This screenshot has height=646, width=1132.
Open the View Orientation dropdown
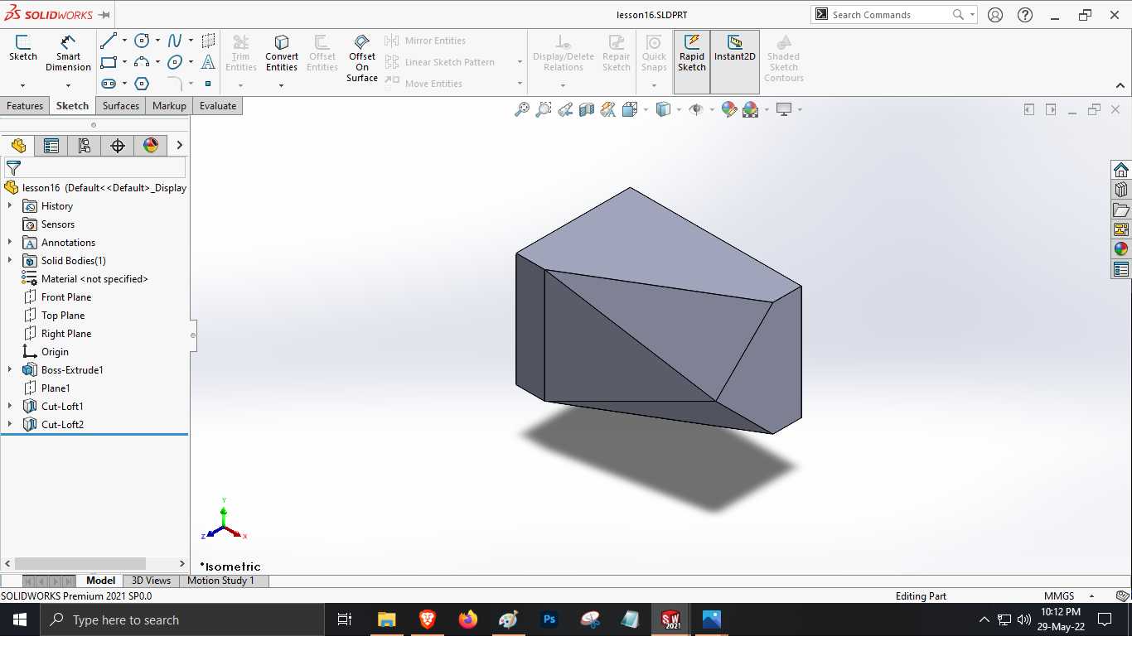click(646, 109)
